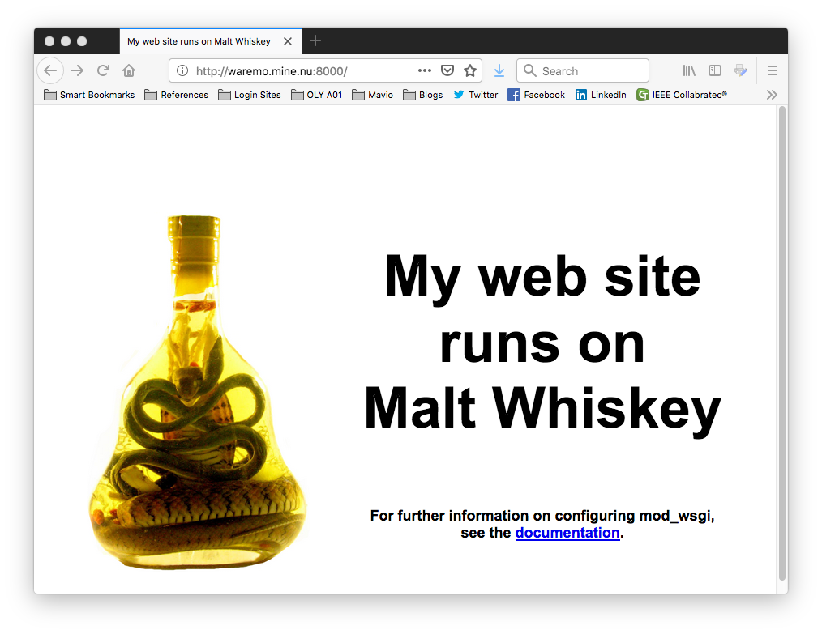
Task: Open the LinkedIn bookmark
Action: coord(601,95)
